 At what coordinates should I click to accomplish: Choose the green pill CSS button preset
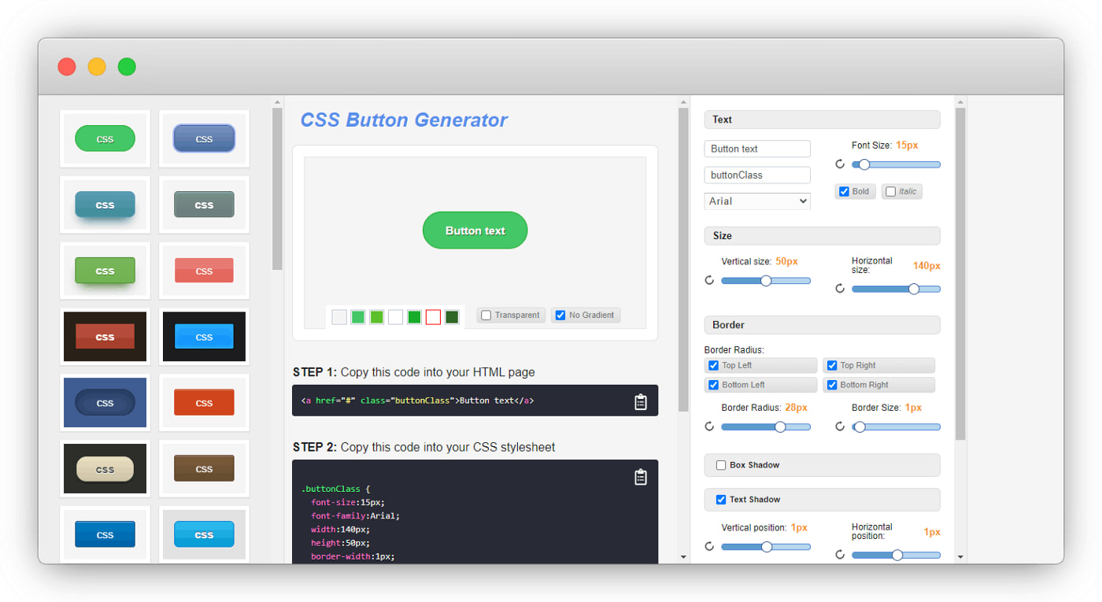(105, 138)
